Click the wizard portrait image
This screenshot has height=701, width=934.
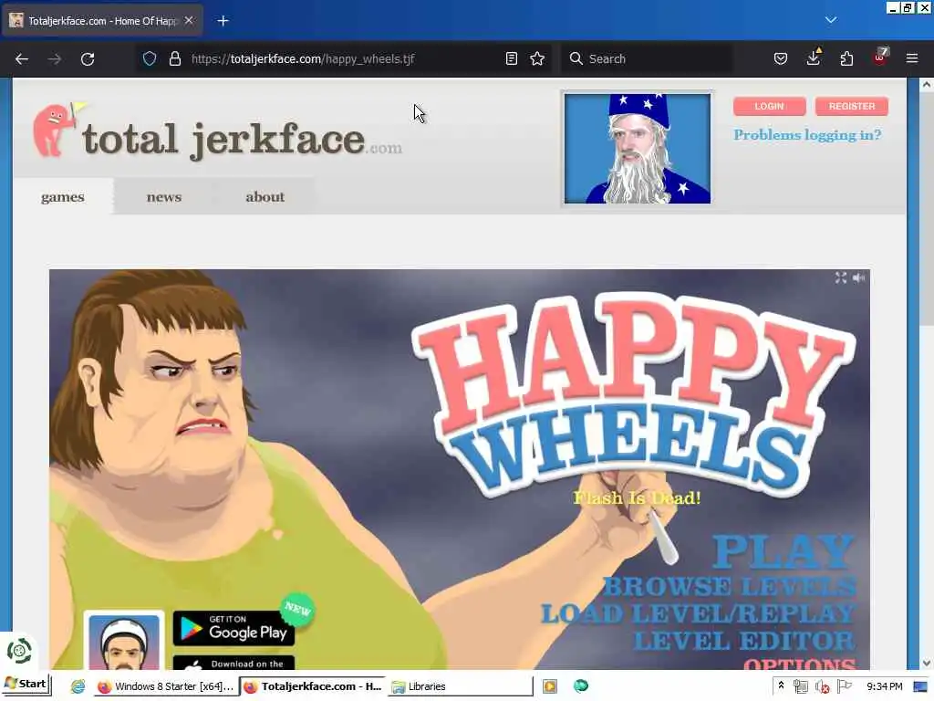(x=638, y=149)
